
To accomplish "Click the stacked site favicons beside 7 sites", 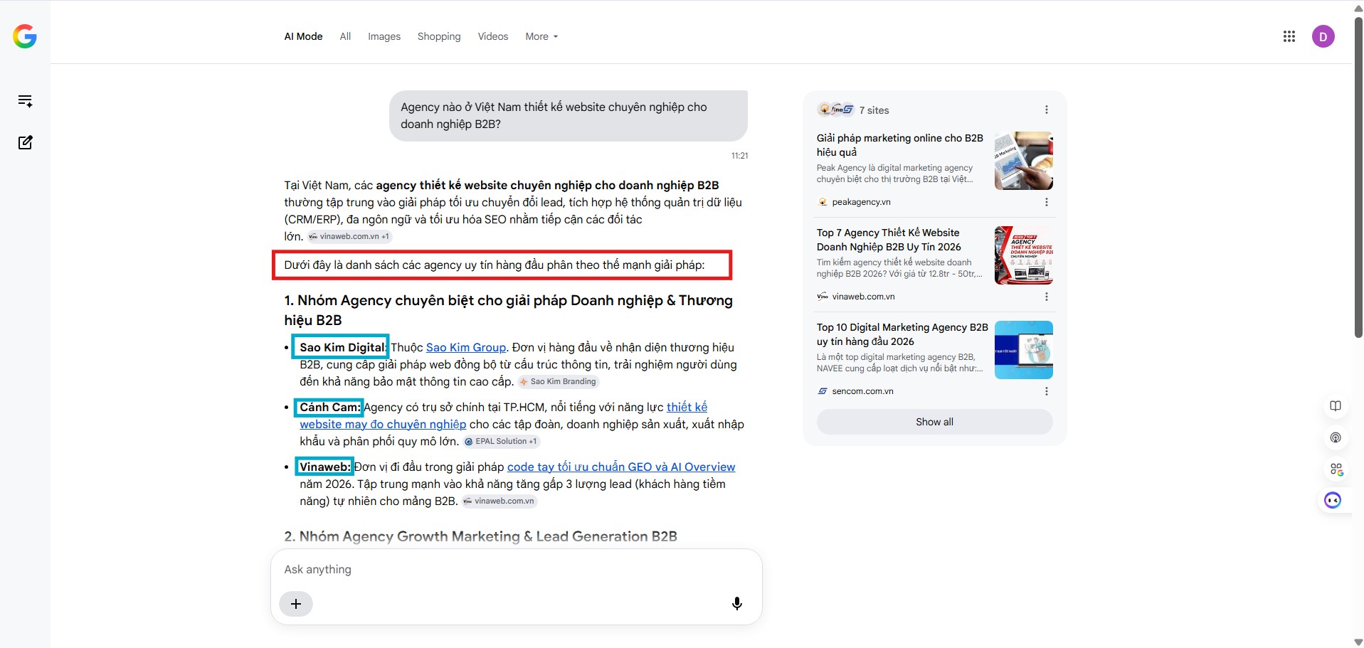I will [x=835, y=110].
